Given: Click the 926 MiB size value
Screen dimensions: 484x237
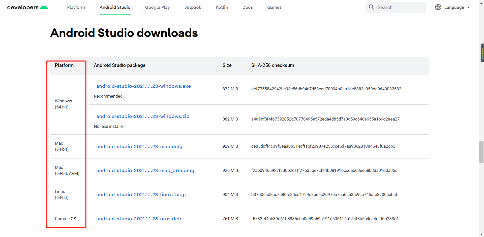Looking at the screenshot, I should coord(230,170).
